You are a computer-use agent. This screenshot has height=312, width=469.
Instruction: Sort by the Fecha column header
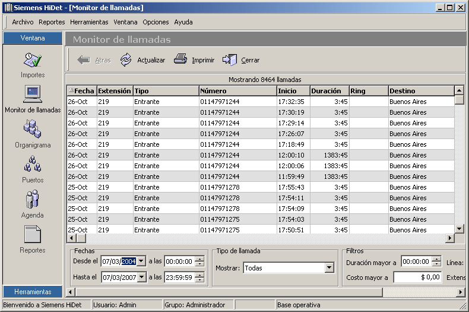[x=82, y=91]
